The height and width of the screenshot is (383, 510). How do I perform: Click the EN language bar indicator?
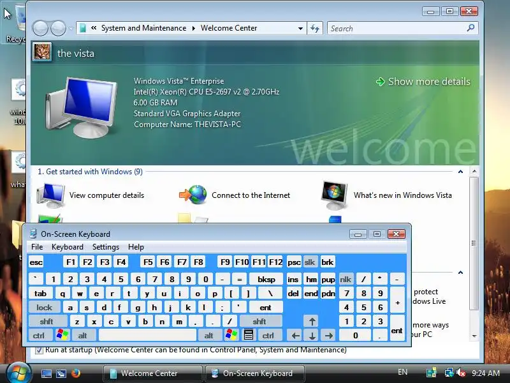pyautogui.click(x=402, y=372)
